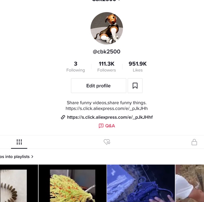Open the aliexpress profile website link
Viewport: 204px width, 202px height.
[x=110, y=117]
